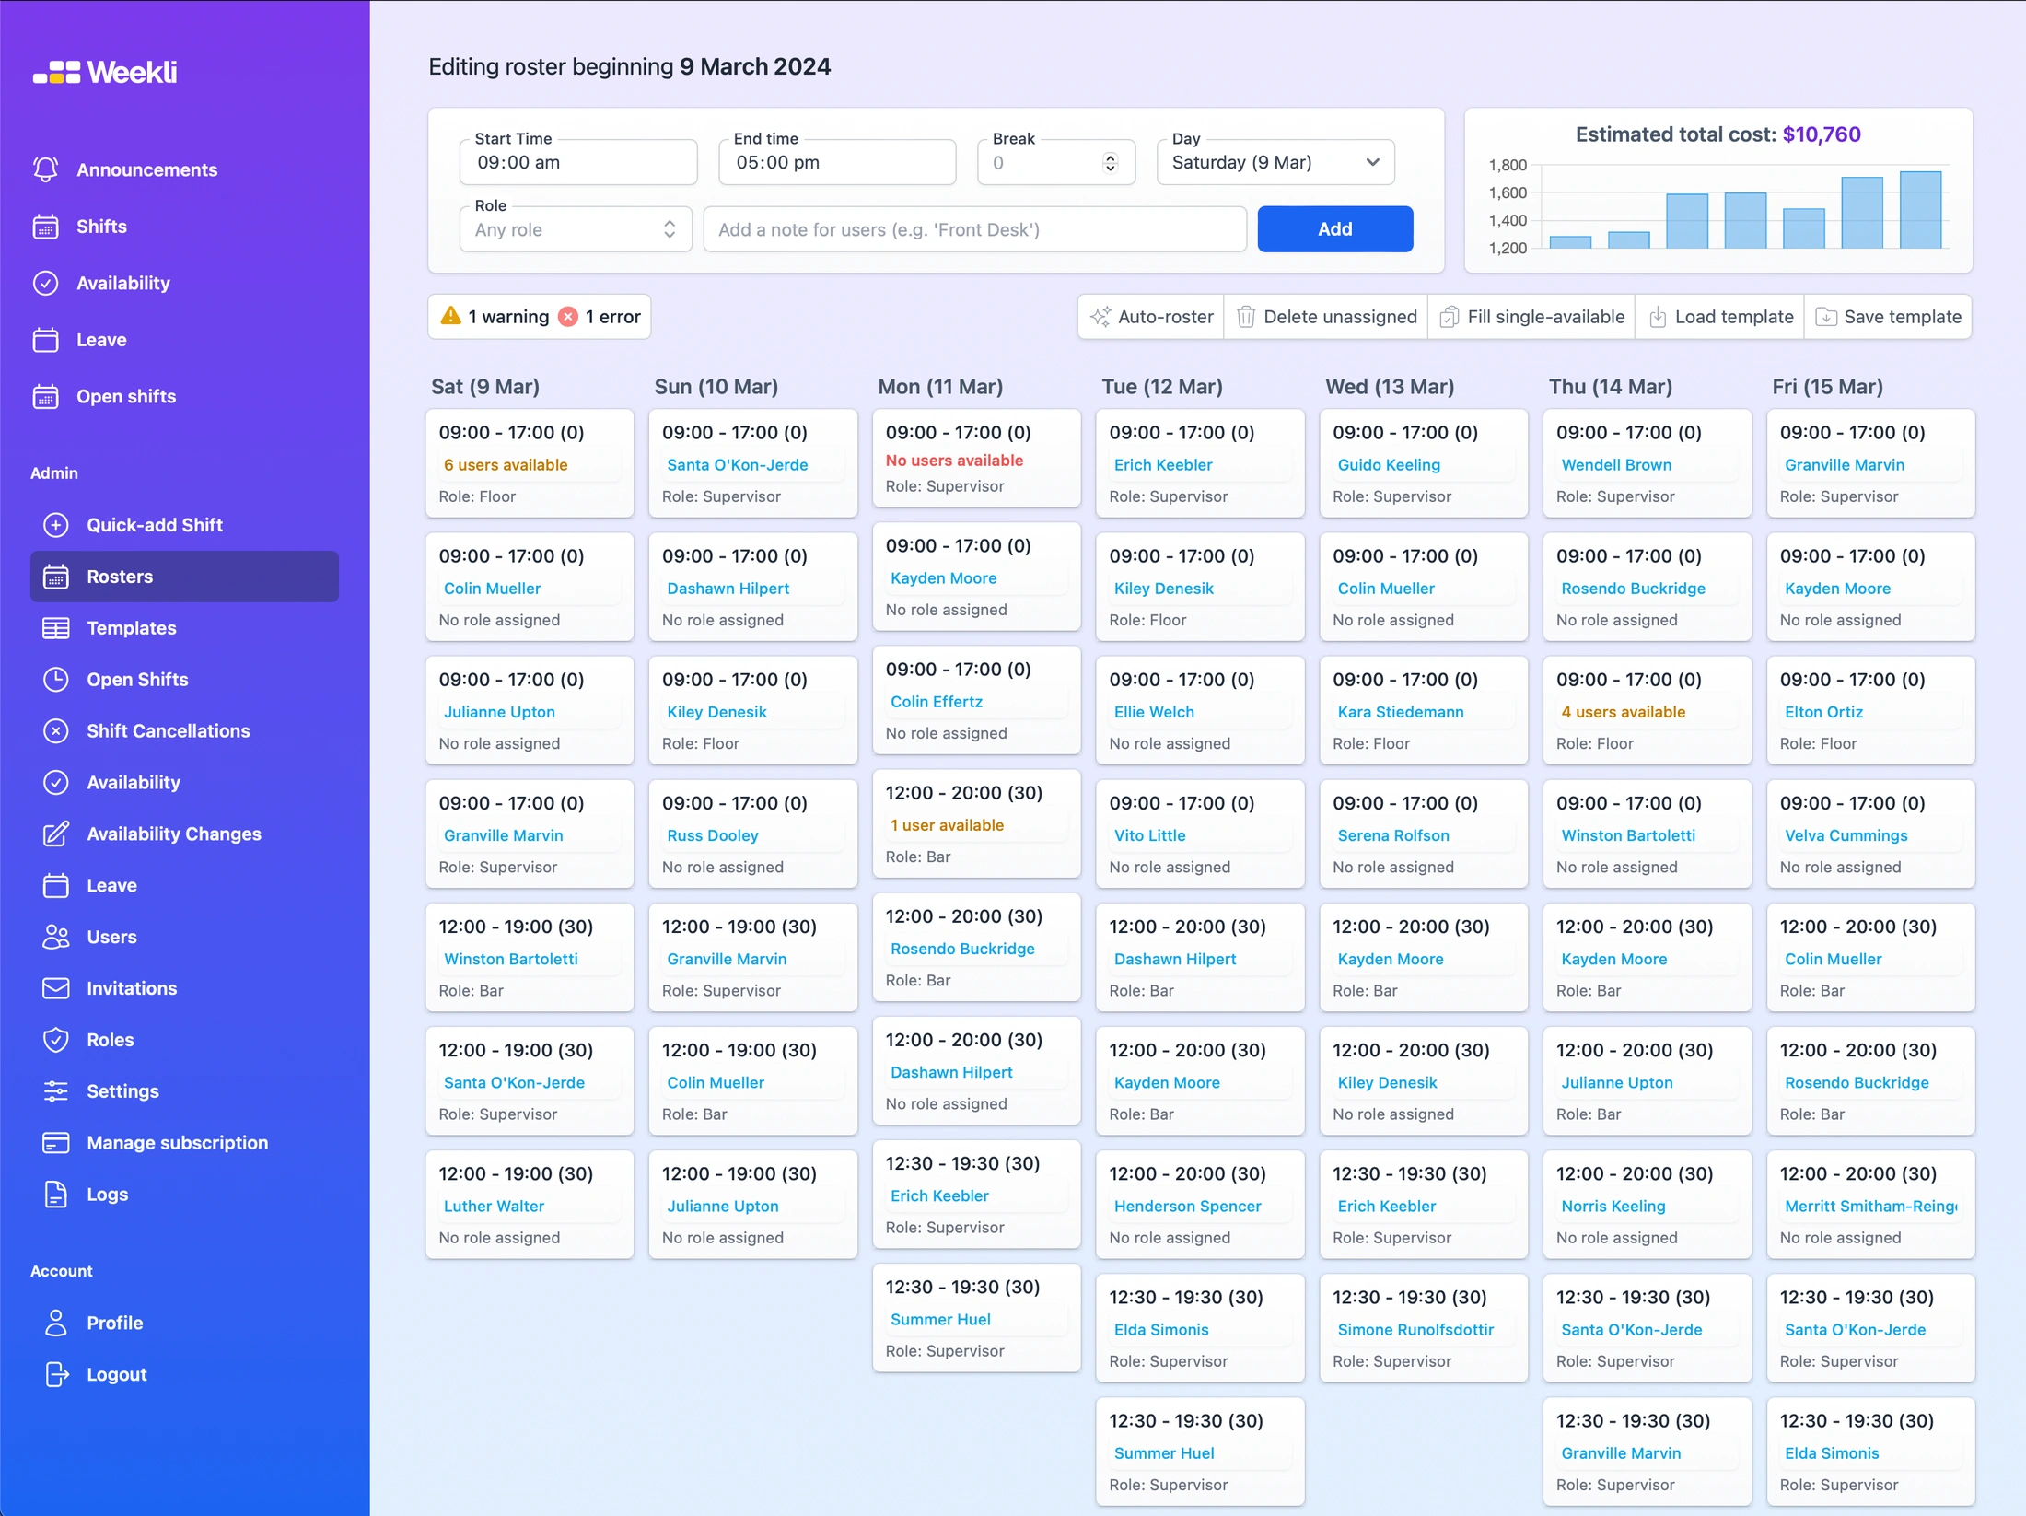Click the Weekli logo
This screenshot has width=2026, height=1516.
click(x=105, y=72)
